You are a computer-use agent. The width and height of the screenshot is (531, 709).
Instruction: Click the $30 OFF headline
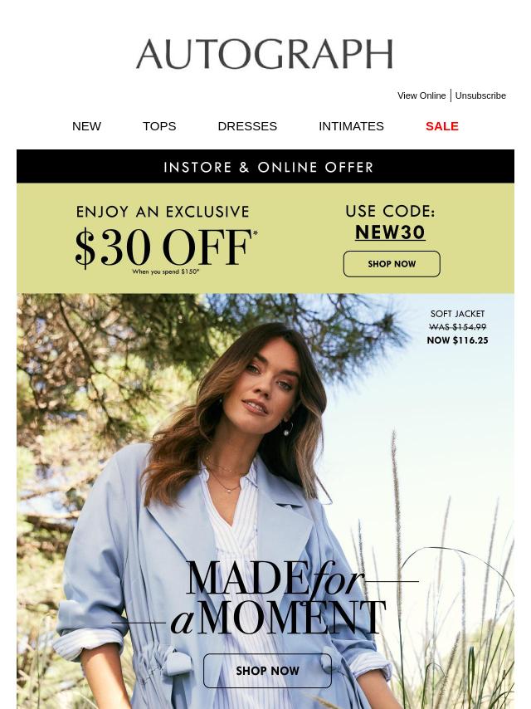pos(165,247)
